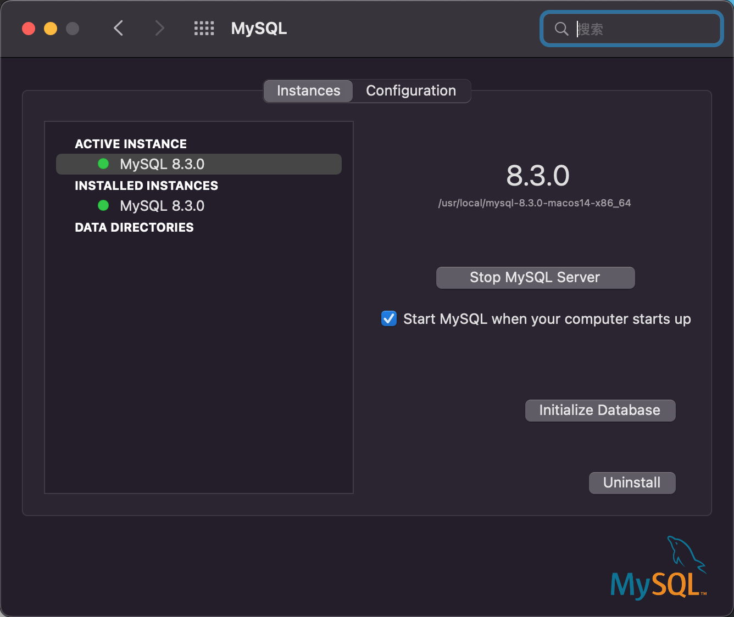Click the Uninstall button
The image size is (734, 617).
coord(632,483)
